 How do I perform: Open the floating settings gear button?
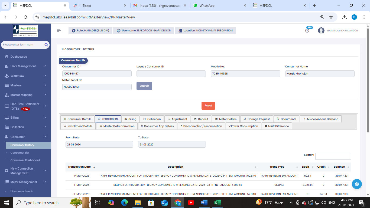[x=357, y=184]
